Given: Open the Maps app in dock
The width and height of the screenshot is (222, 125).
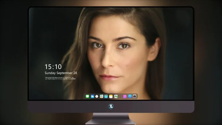Looking at the screenshot, I should point(102,96).
